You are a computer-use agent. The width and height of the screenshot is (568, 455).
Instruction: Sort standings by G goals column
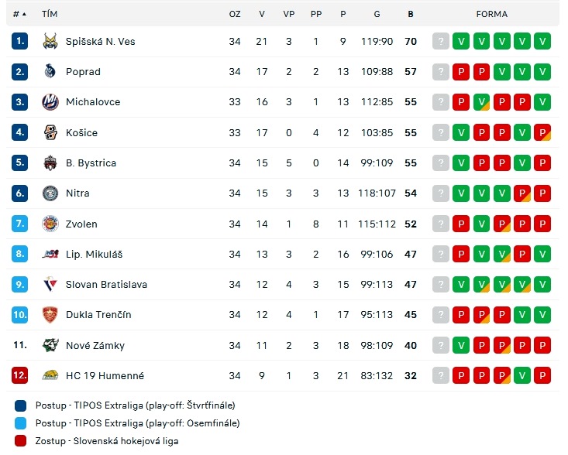click(377, 14)
